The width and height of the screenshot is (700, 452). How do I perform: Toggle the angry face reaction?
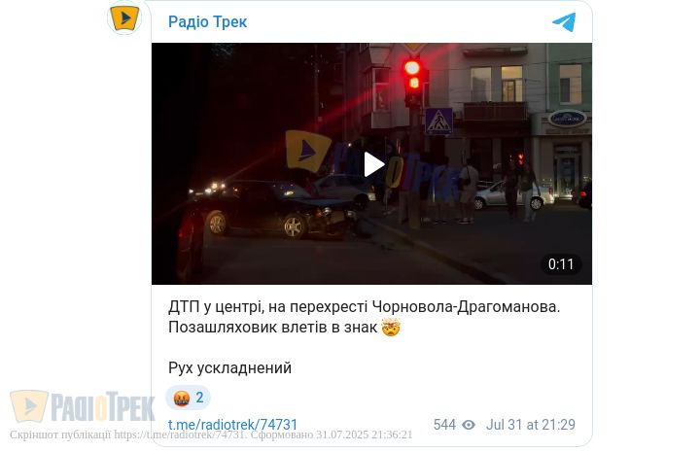point(188,398)
